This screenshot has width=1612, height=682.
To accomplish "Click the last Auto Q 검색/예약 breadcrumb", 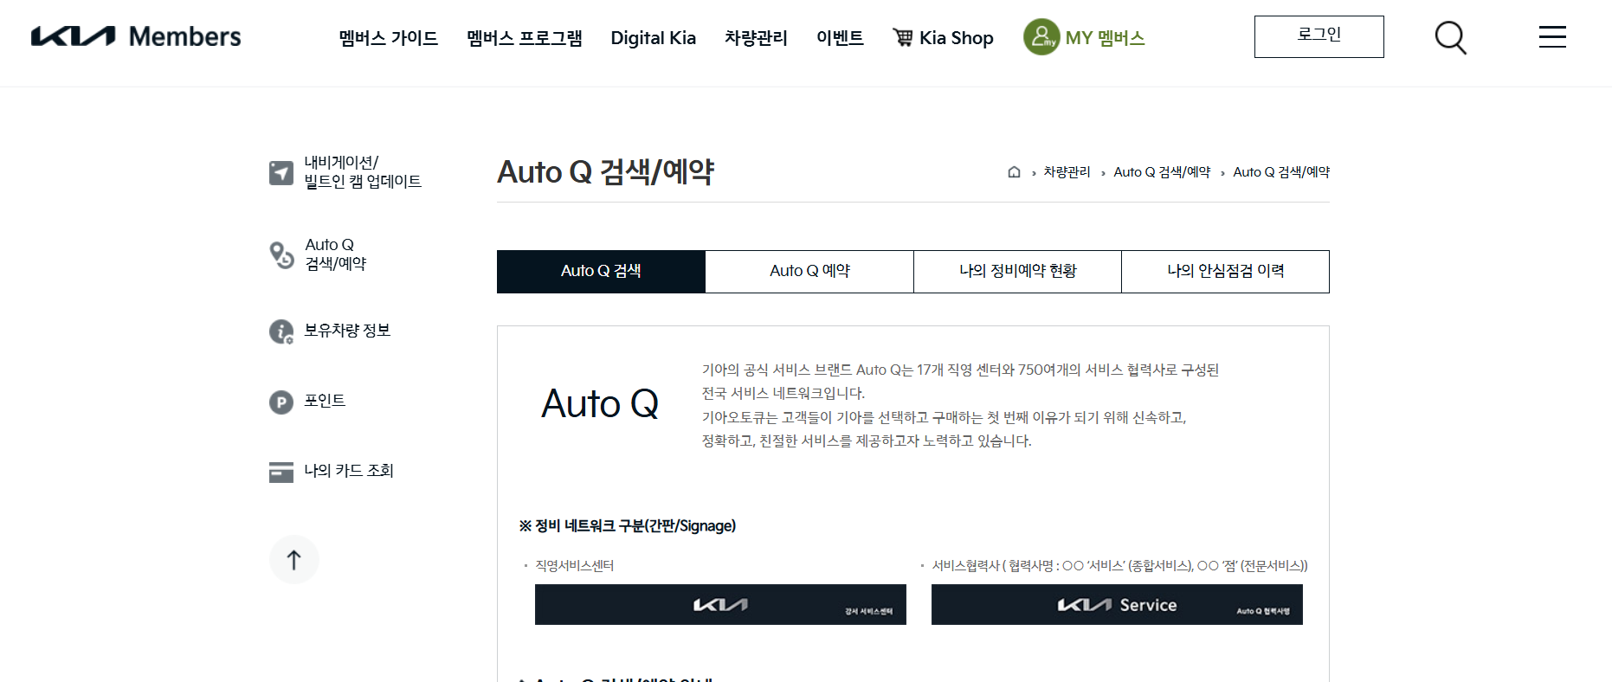I will click(x=1281, y=172).
